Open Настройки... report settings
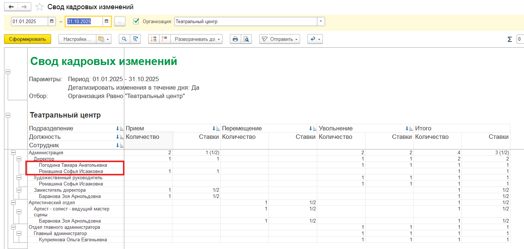The width and height of the screenshot is (524, 249). click(77, 39)
